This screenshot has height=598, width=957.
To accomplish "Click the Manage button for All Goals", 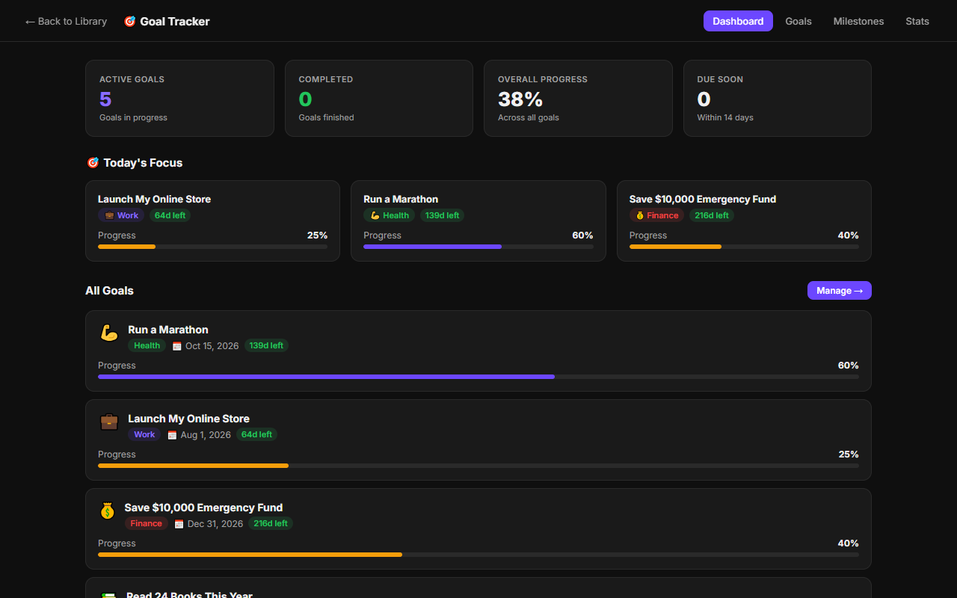I will click(x=839, y=291).
